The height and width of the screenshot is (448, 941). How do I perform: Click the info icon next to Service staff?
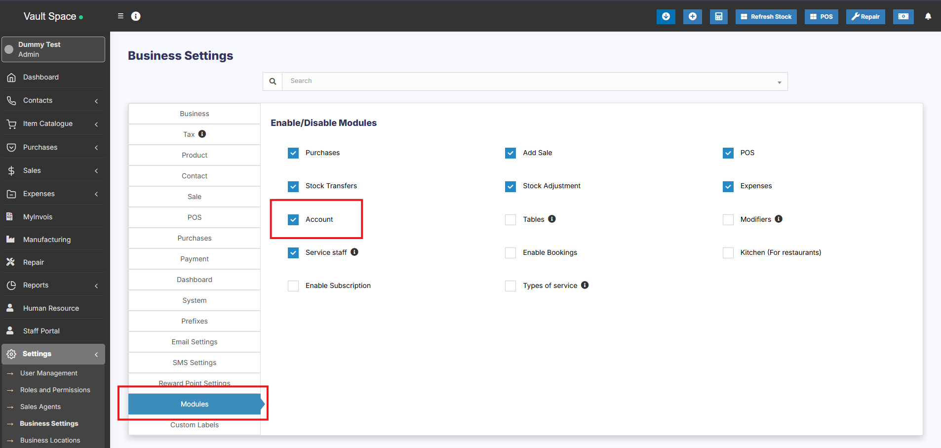[x=354, y=252]
